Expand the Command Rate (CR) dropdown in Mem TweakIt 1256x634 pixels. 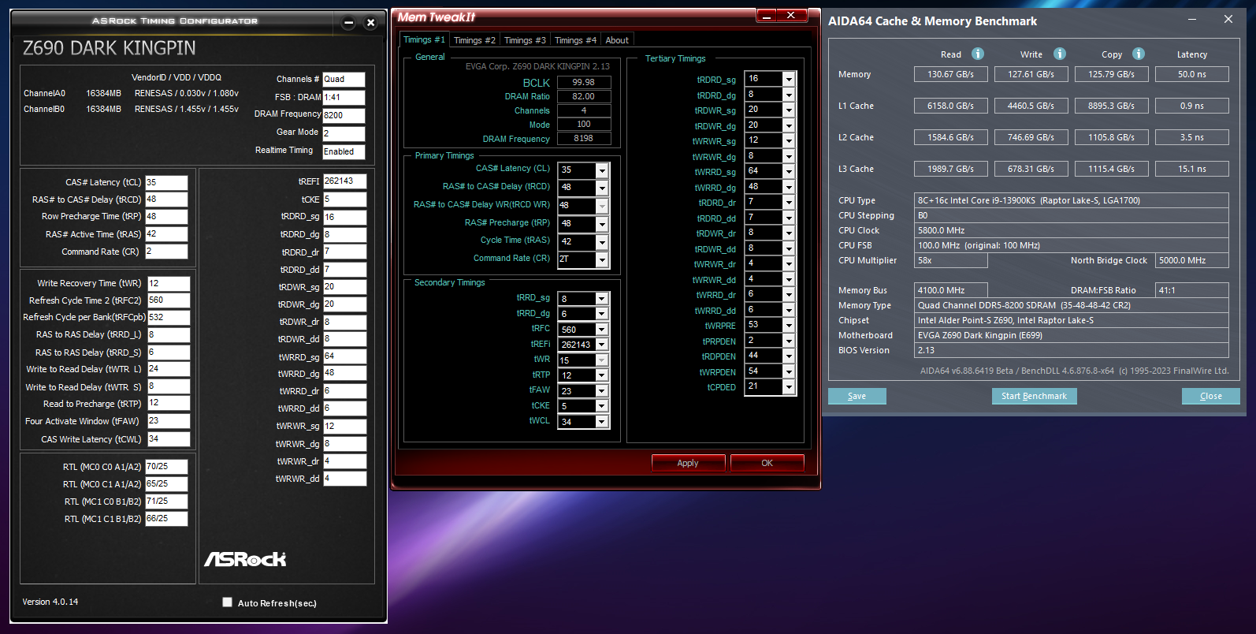click(x=602, y=259)
